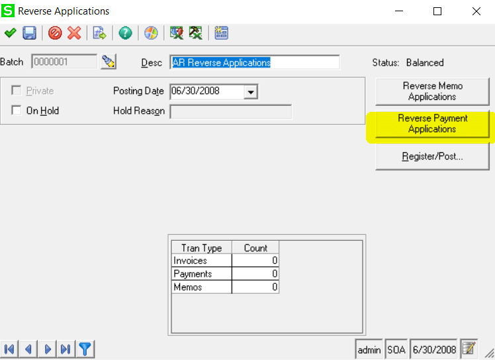Image resolution: width=495 pixels, height=360 pixels.
Task: Open the filter funnel icon
Action: [85, 349]
